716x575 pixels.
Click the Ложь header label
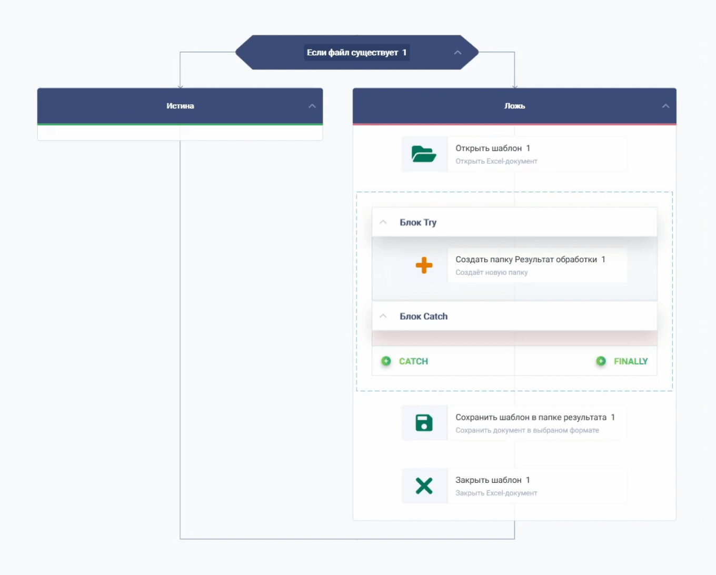coord(514,106)
